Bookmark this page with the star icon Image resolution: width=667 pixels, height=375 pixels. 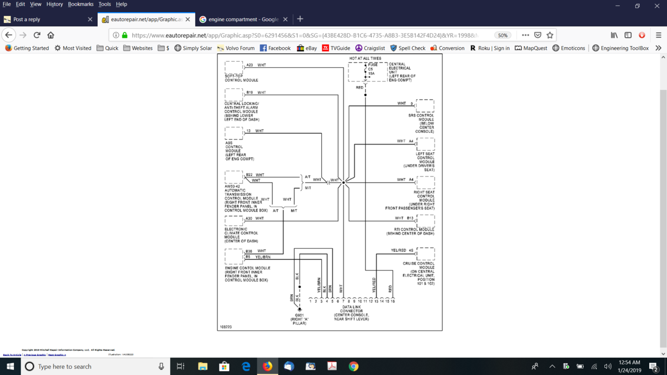(550, 35)
